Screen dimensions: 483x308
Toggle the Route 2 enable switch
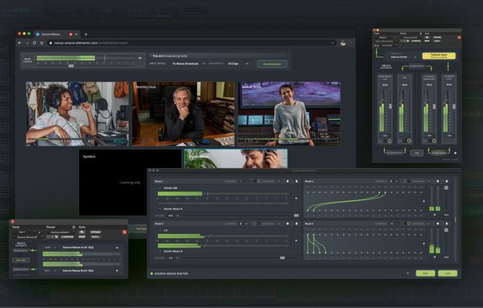coord(406,181)
